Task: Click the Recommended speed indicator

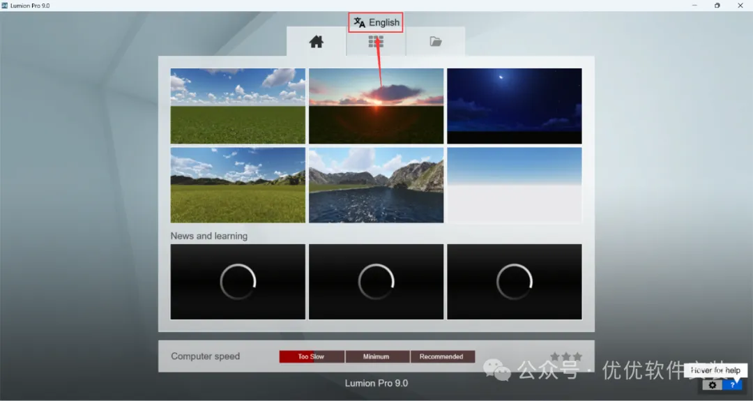Action: pos(442,356)
